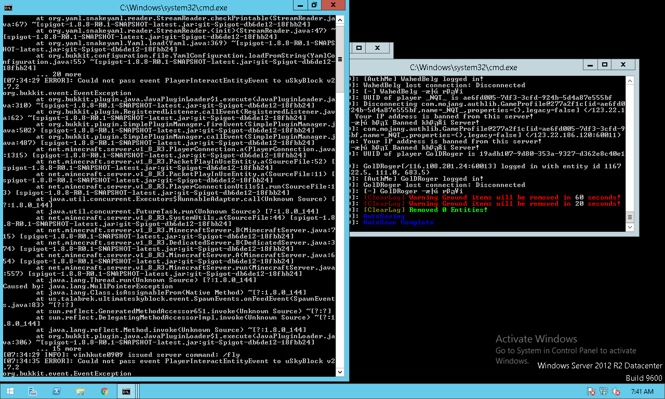Open the Windows Start menu
Viewport: 665px width, 399px height.
(x=9, y=391)
